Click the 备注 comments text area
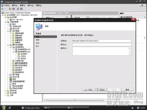Screen dimensions: 147x110 pos(101,51)
